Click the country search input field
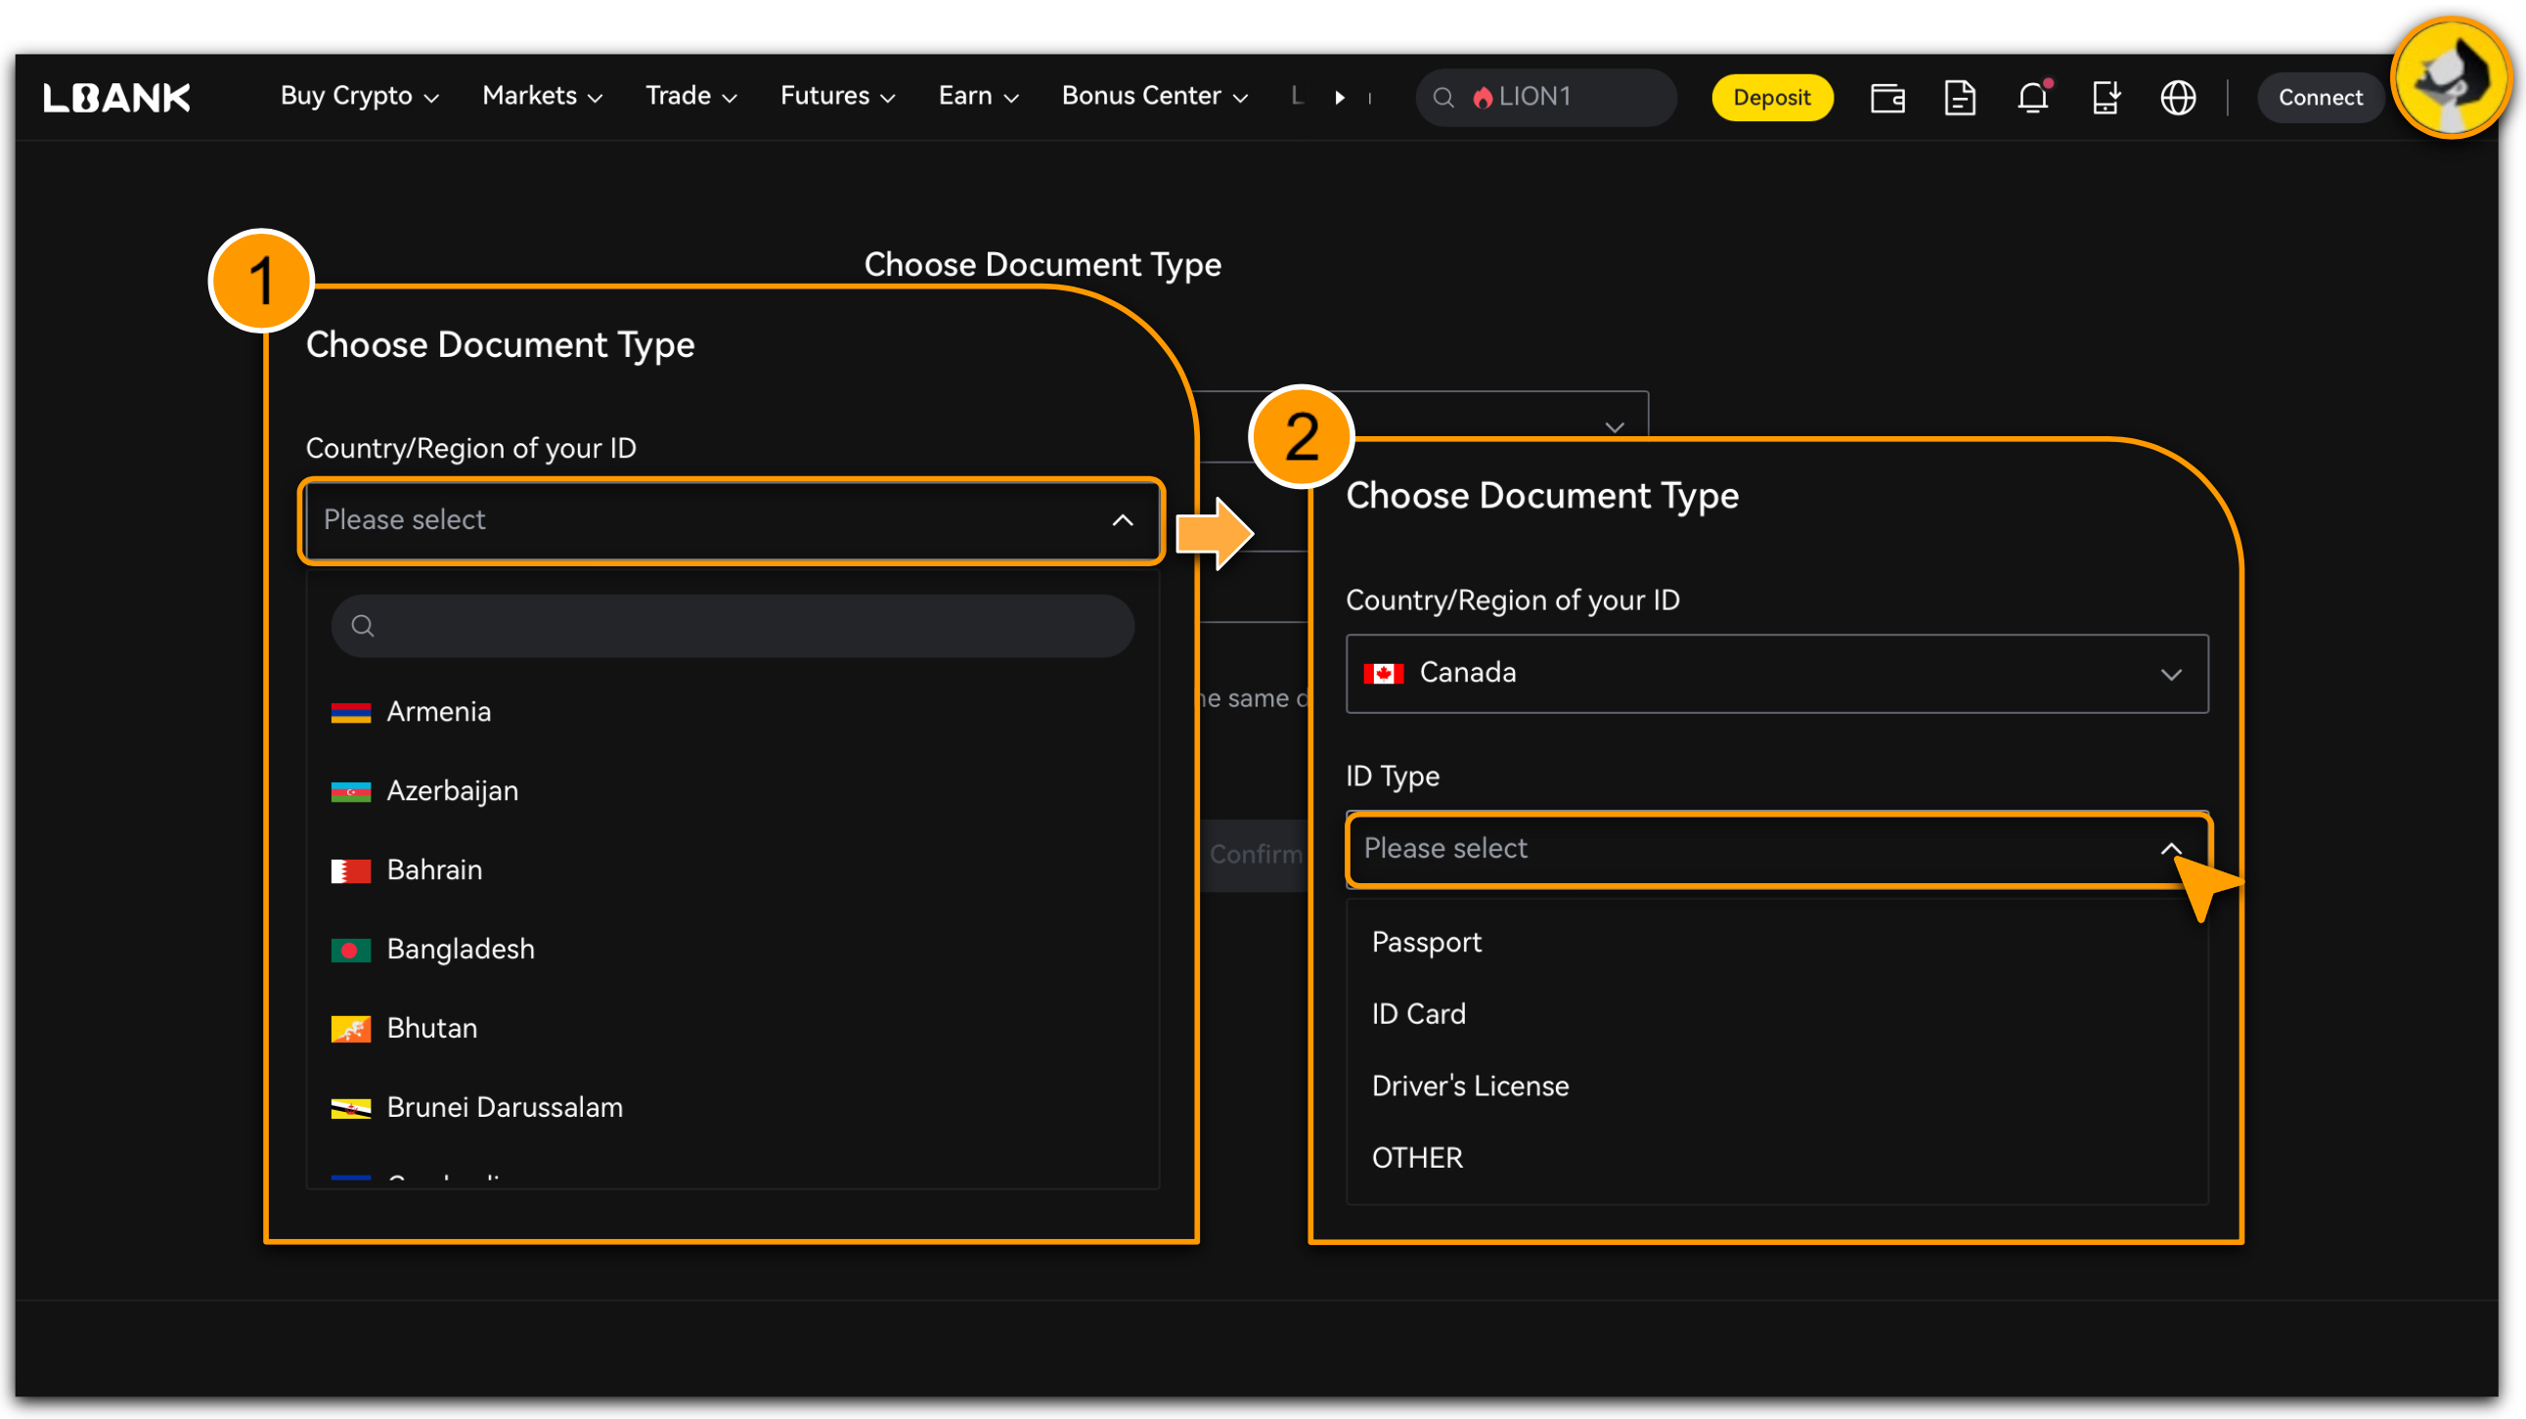 click(745, 626)
